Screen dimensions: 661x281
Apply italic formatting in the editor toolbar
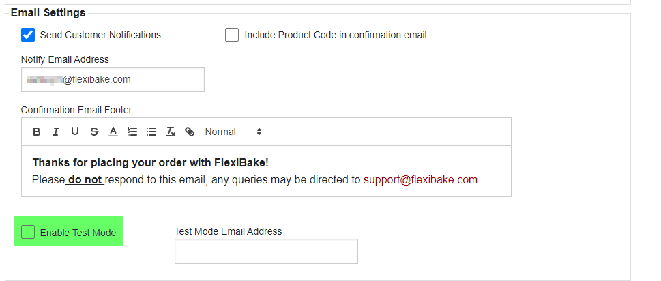(56, 132)
